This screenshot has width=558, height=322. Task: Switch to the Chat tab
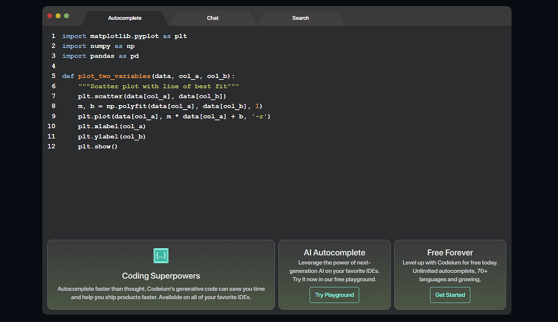(213, 18)
